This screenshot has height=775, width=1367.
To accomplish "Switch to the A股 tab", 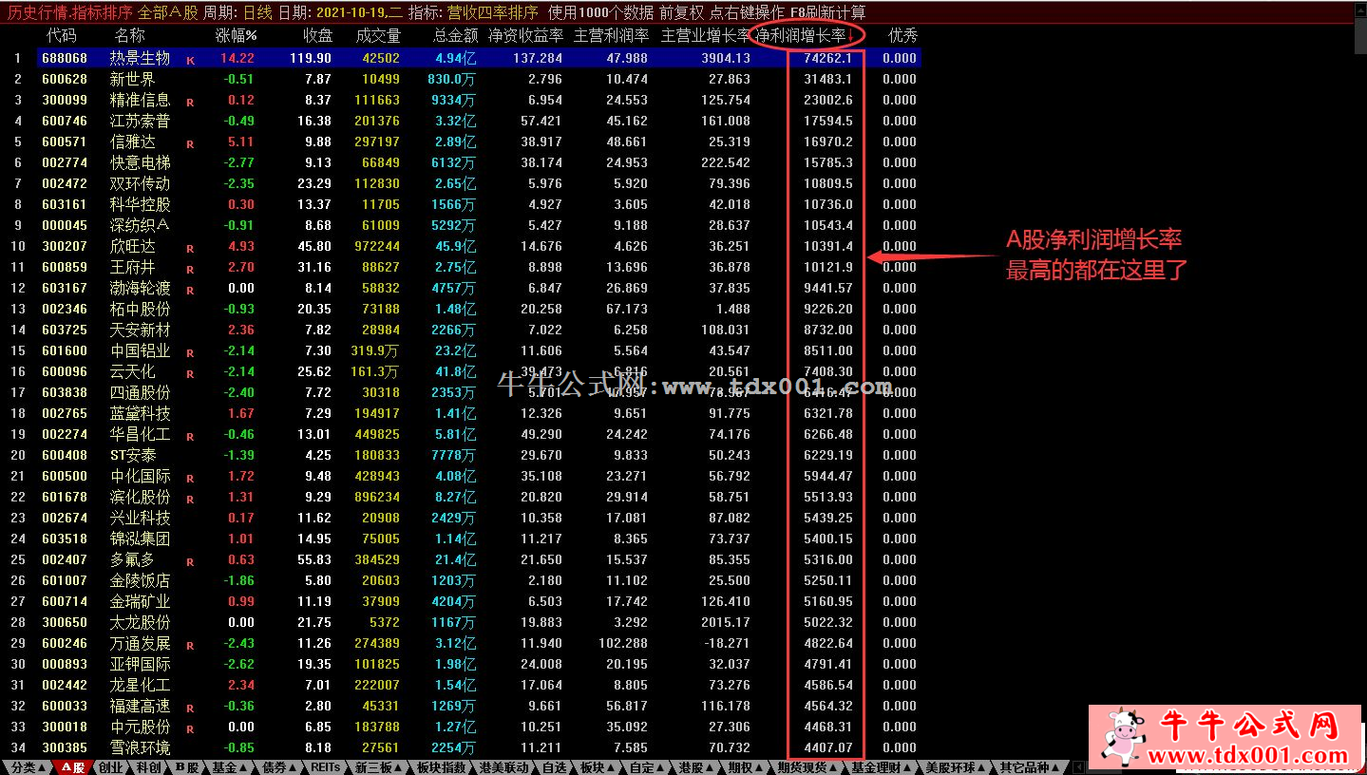I will point(72,767).
